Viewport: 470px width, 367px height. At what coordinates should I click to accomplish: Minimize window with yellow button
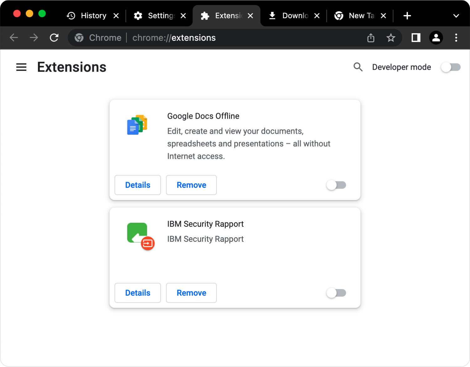(29, 14)
